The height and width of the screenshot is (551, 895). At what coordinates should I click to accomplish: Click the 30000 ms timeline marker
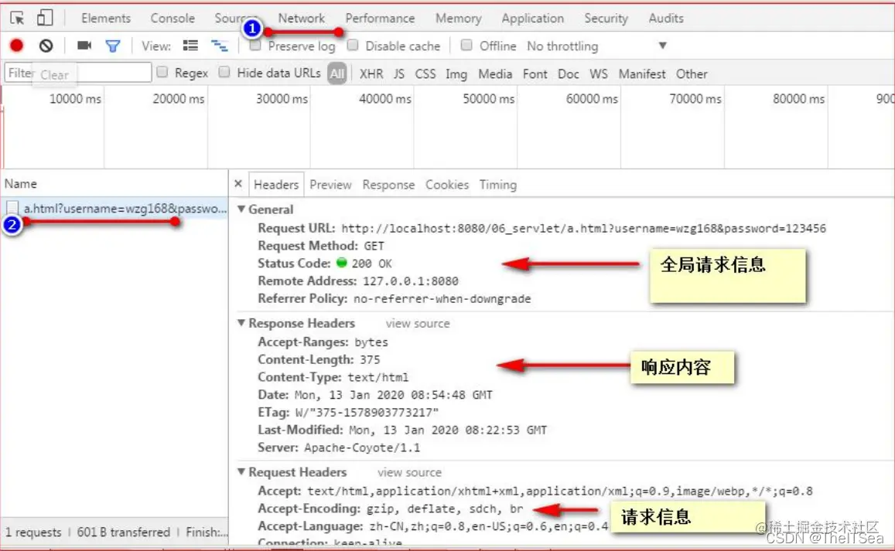282,99
